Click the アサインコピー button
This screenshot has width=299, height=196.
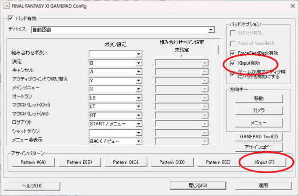(x=259, y=147)
